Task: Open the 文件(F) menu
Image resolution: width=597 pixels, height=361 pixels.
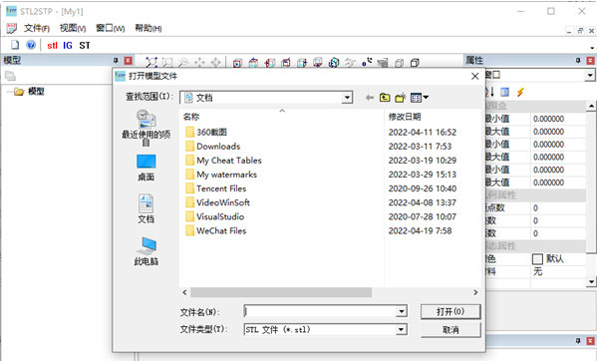Action: pos(37,28)
